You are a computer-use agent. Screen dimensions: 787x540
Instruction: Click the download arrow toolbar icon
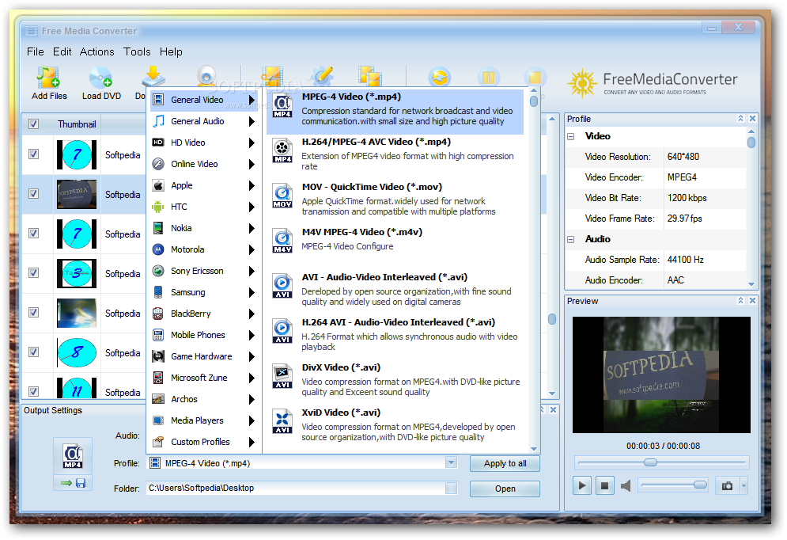[153, 76]
